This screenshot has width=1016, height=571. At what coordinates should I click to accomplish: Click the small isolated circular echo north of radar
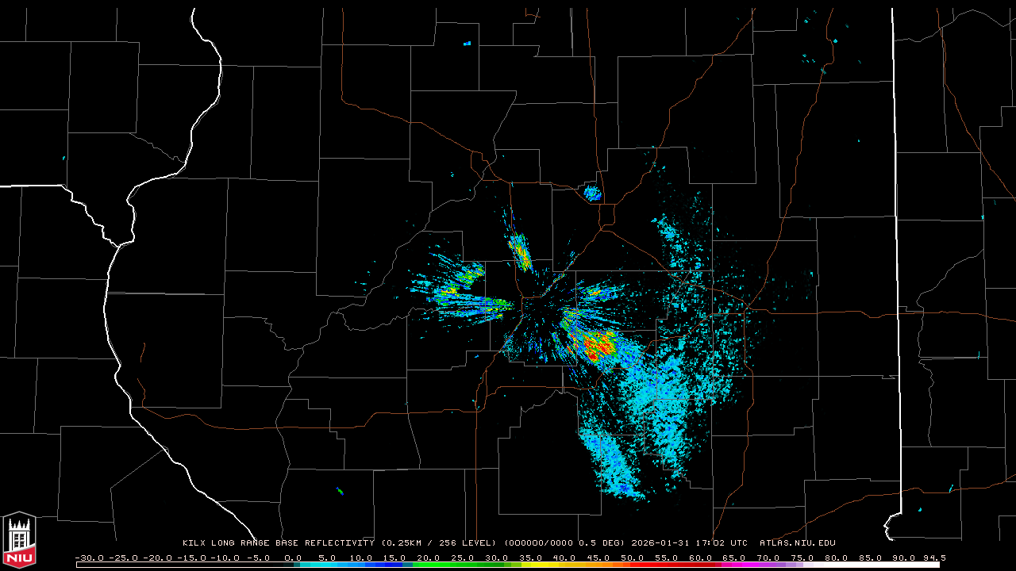tap(592, 193)
